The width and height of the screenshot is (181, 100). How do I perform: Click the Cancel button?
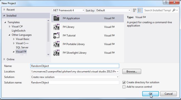point(168,94)
